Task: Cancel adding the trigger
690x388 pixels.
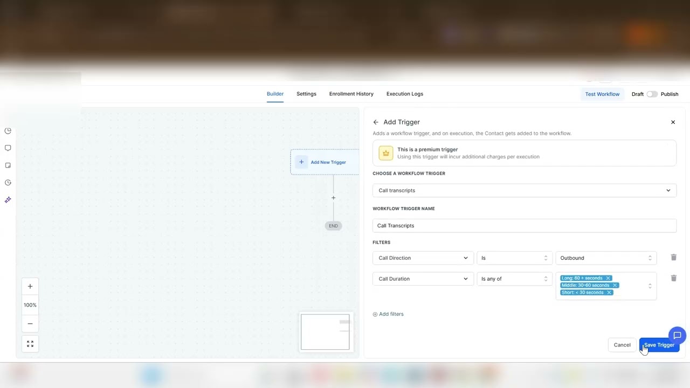Action: pos(622,345)
